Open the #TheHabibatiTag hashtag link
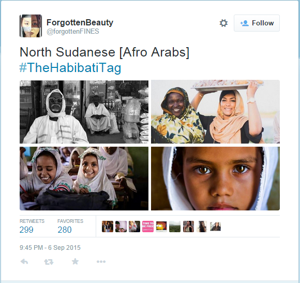Viewport: 300px width, 283px height. (x=70, y=67)
